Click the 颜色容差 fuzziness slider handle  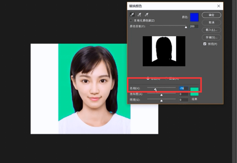pyautogui.click(x=186, y=27)
